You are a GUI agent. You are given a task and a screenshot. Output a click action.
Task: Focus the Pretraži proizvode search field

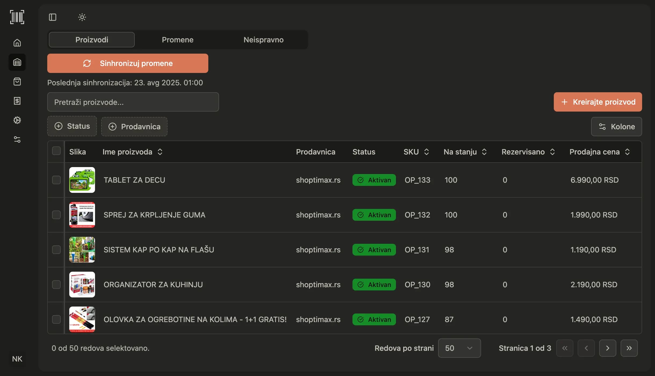(x=133, y=102)
